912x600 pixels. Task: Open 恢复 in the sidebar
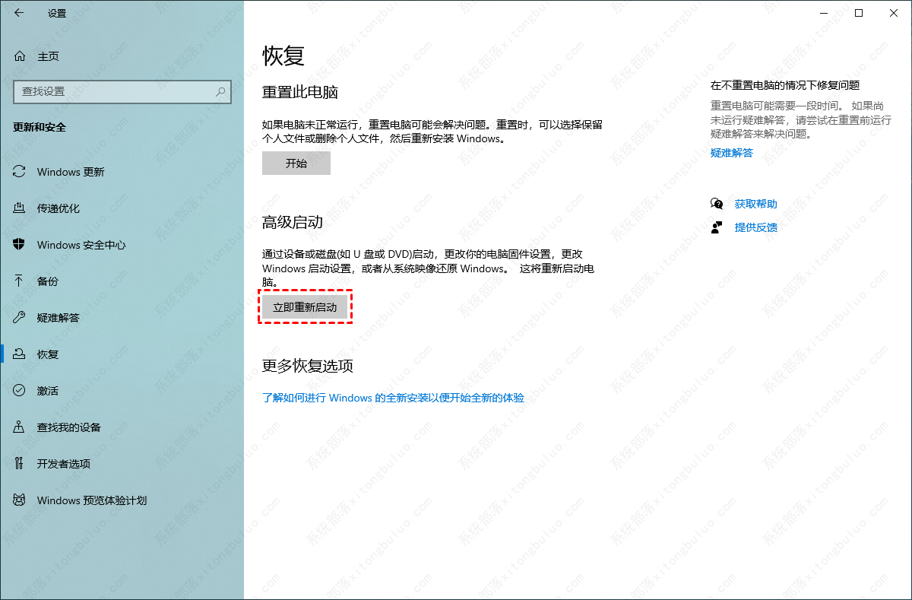pyautogui.click(x=48, y=354)
